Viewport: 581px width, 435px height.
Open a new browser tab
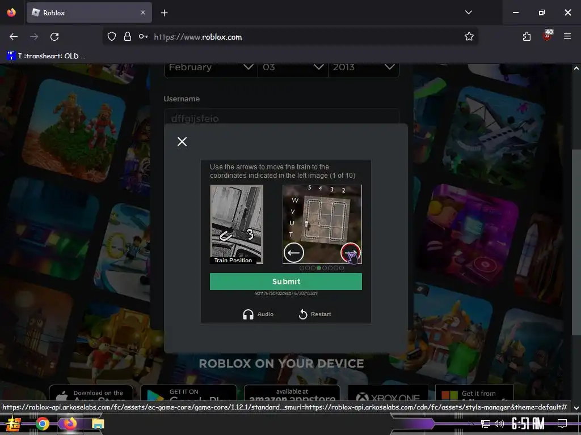(x=164, y=13)
